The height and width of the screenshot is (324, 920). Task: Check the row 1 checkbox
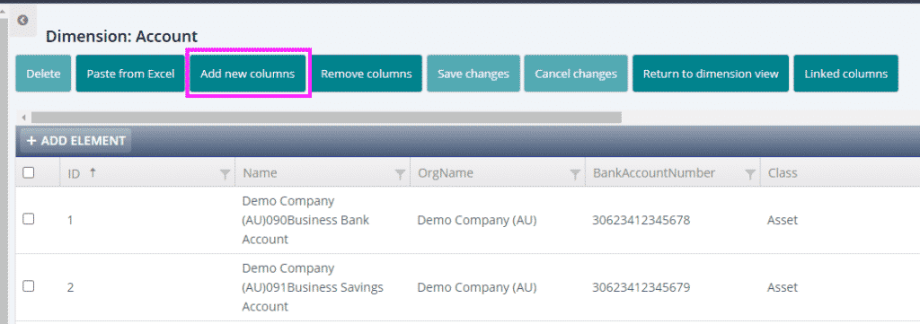28,219
